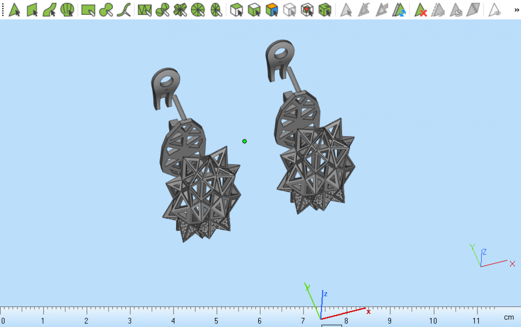Select the Mark Shell tool
Image resolution: width=521 pixels, height=327 pixels.
click(67, 10)
